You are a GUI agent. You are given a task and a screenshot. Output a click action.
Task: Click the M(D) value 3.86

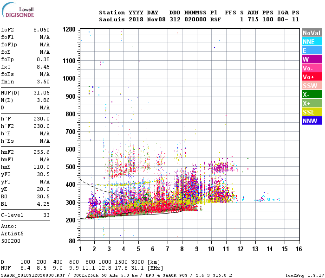click(43, 101)
